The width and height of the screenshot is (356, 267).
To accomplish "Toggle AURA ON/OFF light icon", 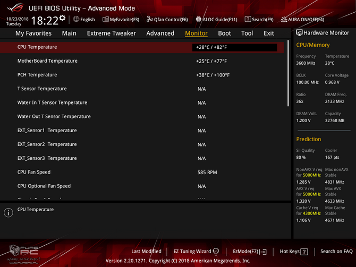I will [284, 20].
